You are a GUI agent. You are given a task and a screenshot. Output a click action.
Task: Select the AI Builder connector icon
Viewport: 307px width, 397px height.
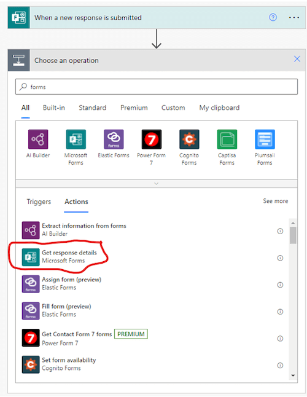click(x=38, y=140)
